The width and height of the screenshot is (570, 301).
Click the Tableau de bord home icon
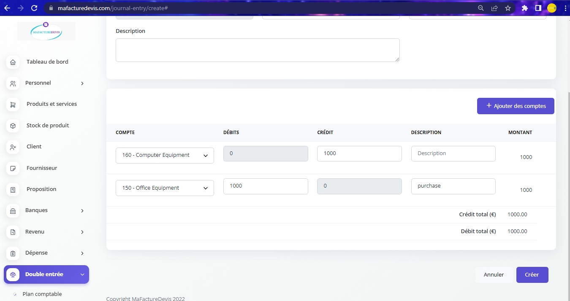pyautogui.click(x=13, y=62)
